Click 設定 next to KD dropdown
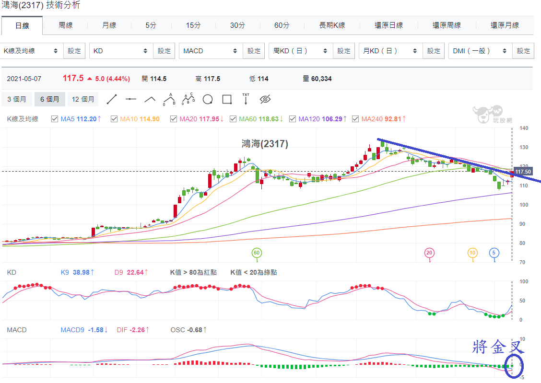The height and width of the screenshot is (383, 541). tap(164, 51)
